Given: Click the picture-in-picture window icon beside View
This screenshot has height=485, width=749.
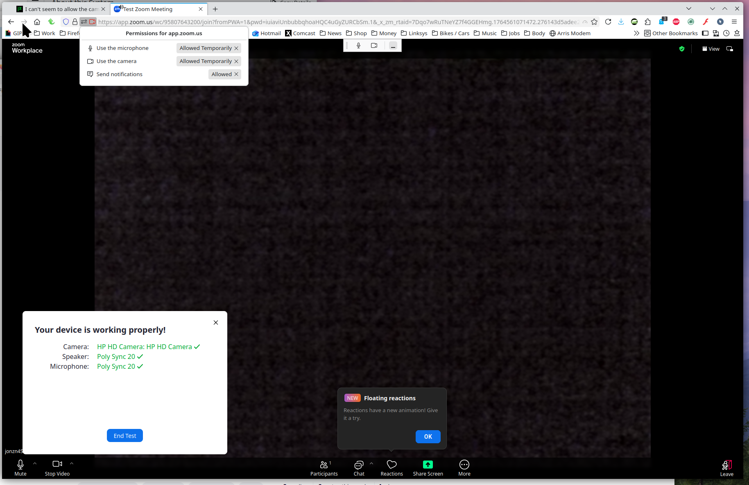Looking at the screenshot, I should click(x=730, y=49).
